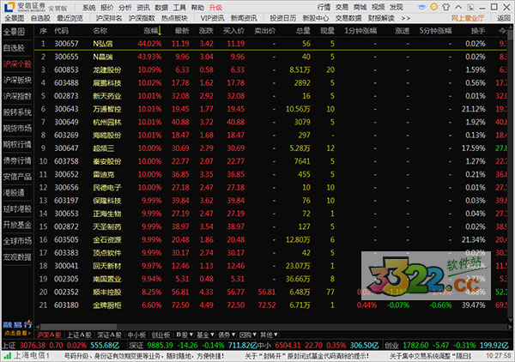Click the red 升级 menu item
The height and width of the screenshot is (362, 515).
pos(215,7)
